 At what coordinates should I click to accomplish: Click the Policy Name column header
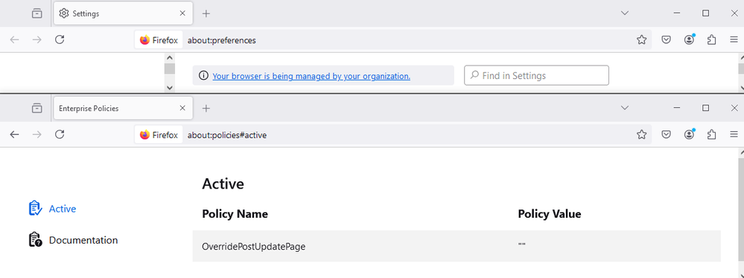tap(235, 214)
